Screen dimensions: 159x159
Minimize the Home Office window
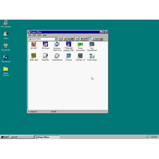[101, 32]
